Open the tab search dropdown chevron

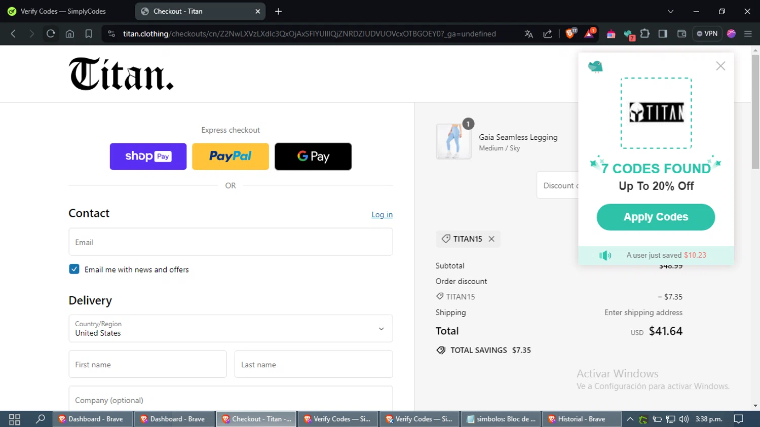[670, 11]
